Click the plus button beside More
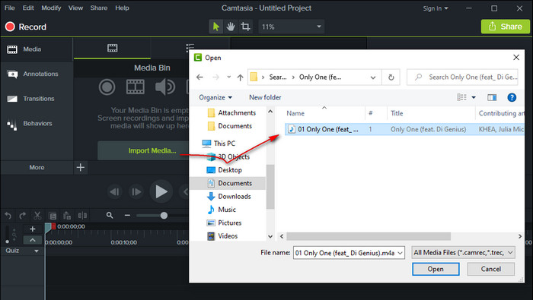 [81, 167]
